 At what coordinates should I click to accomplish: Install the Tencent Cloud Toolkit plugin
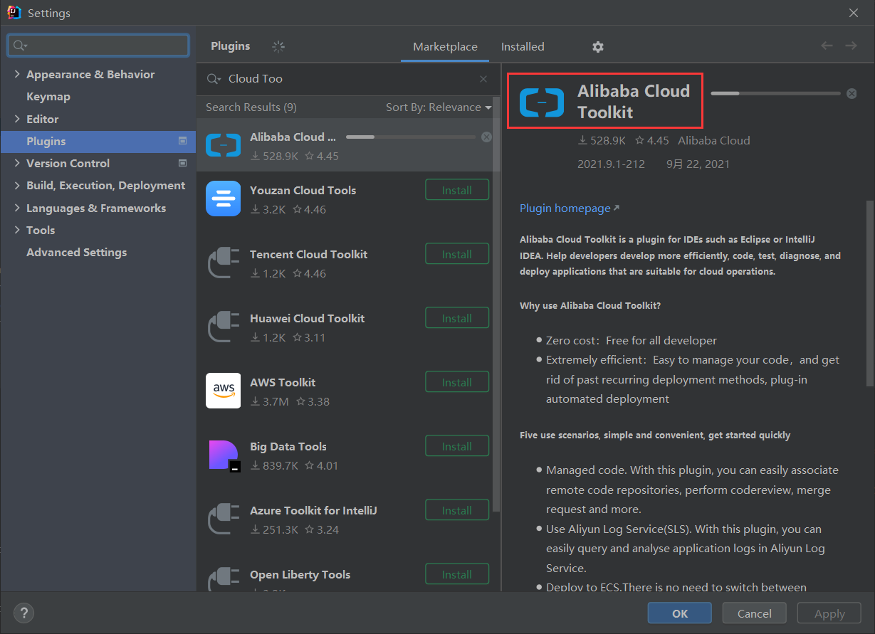[x=456, y=254]
